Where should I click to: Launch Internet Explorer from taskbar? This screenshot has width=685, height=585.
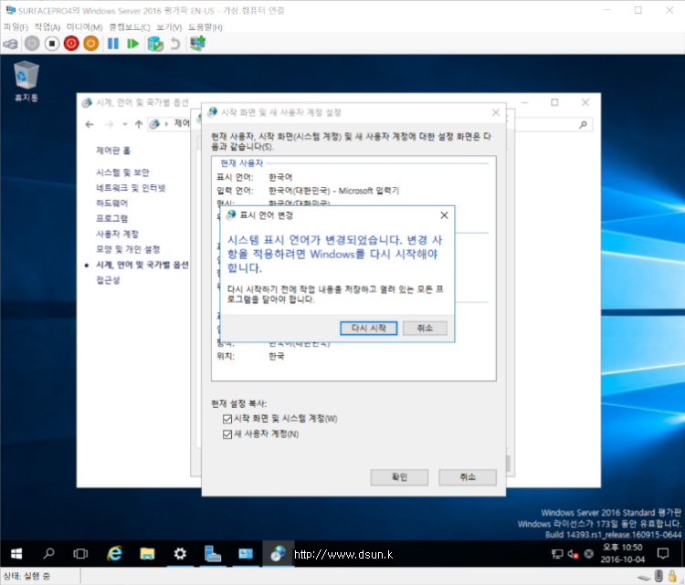pos(114,554)
